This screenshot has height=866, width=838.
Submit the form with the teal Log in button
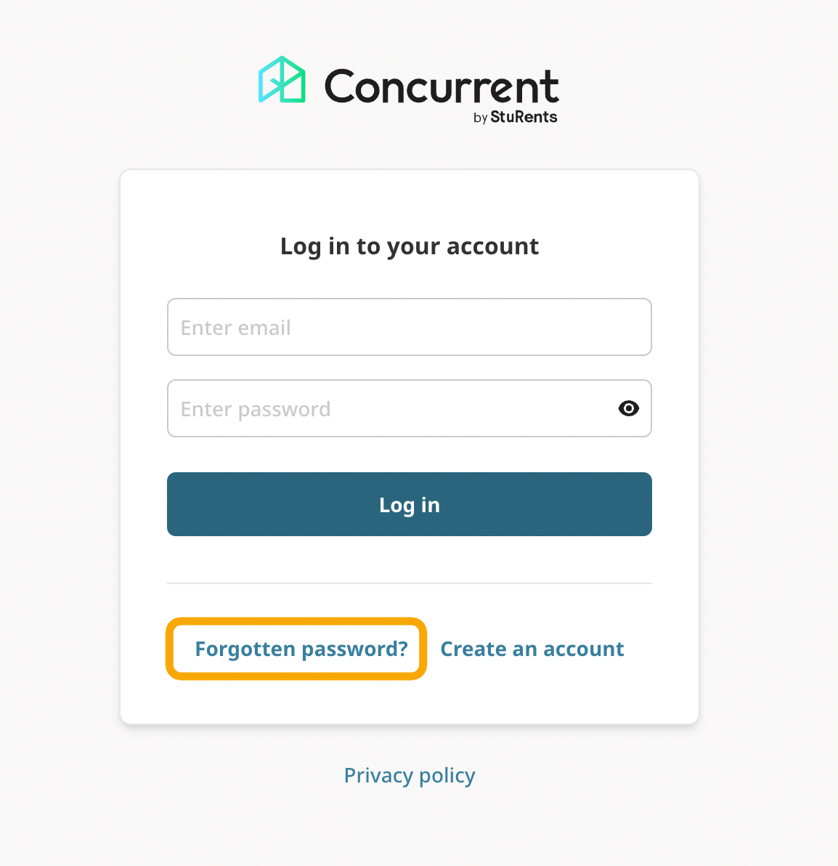[x=410, y=504]
